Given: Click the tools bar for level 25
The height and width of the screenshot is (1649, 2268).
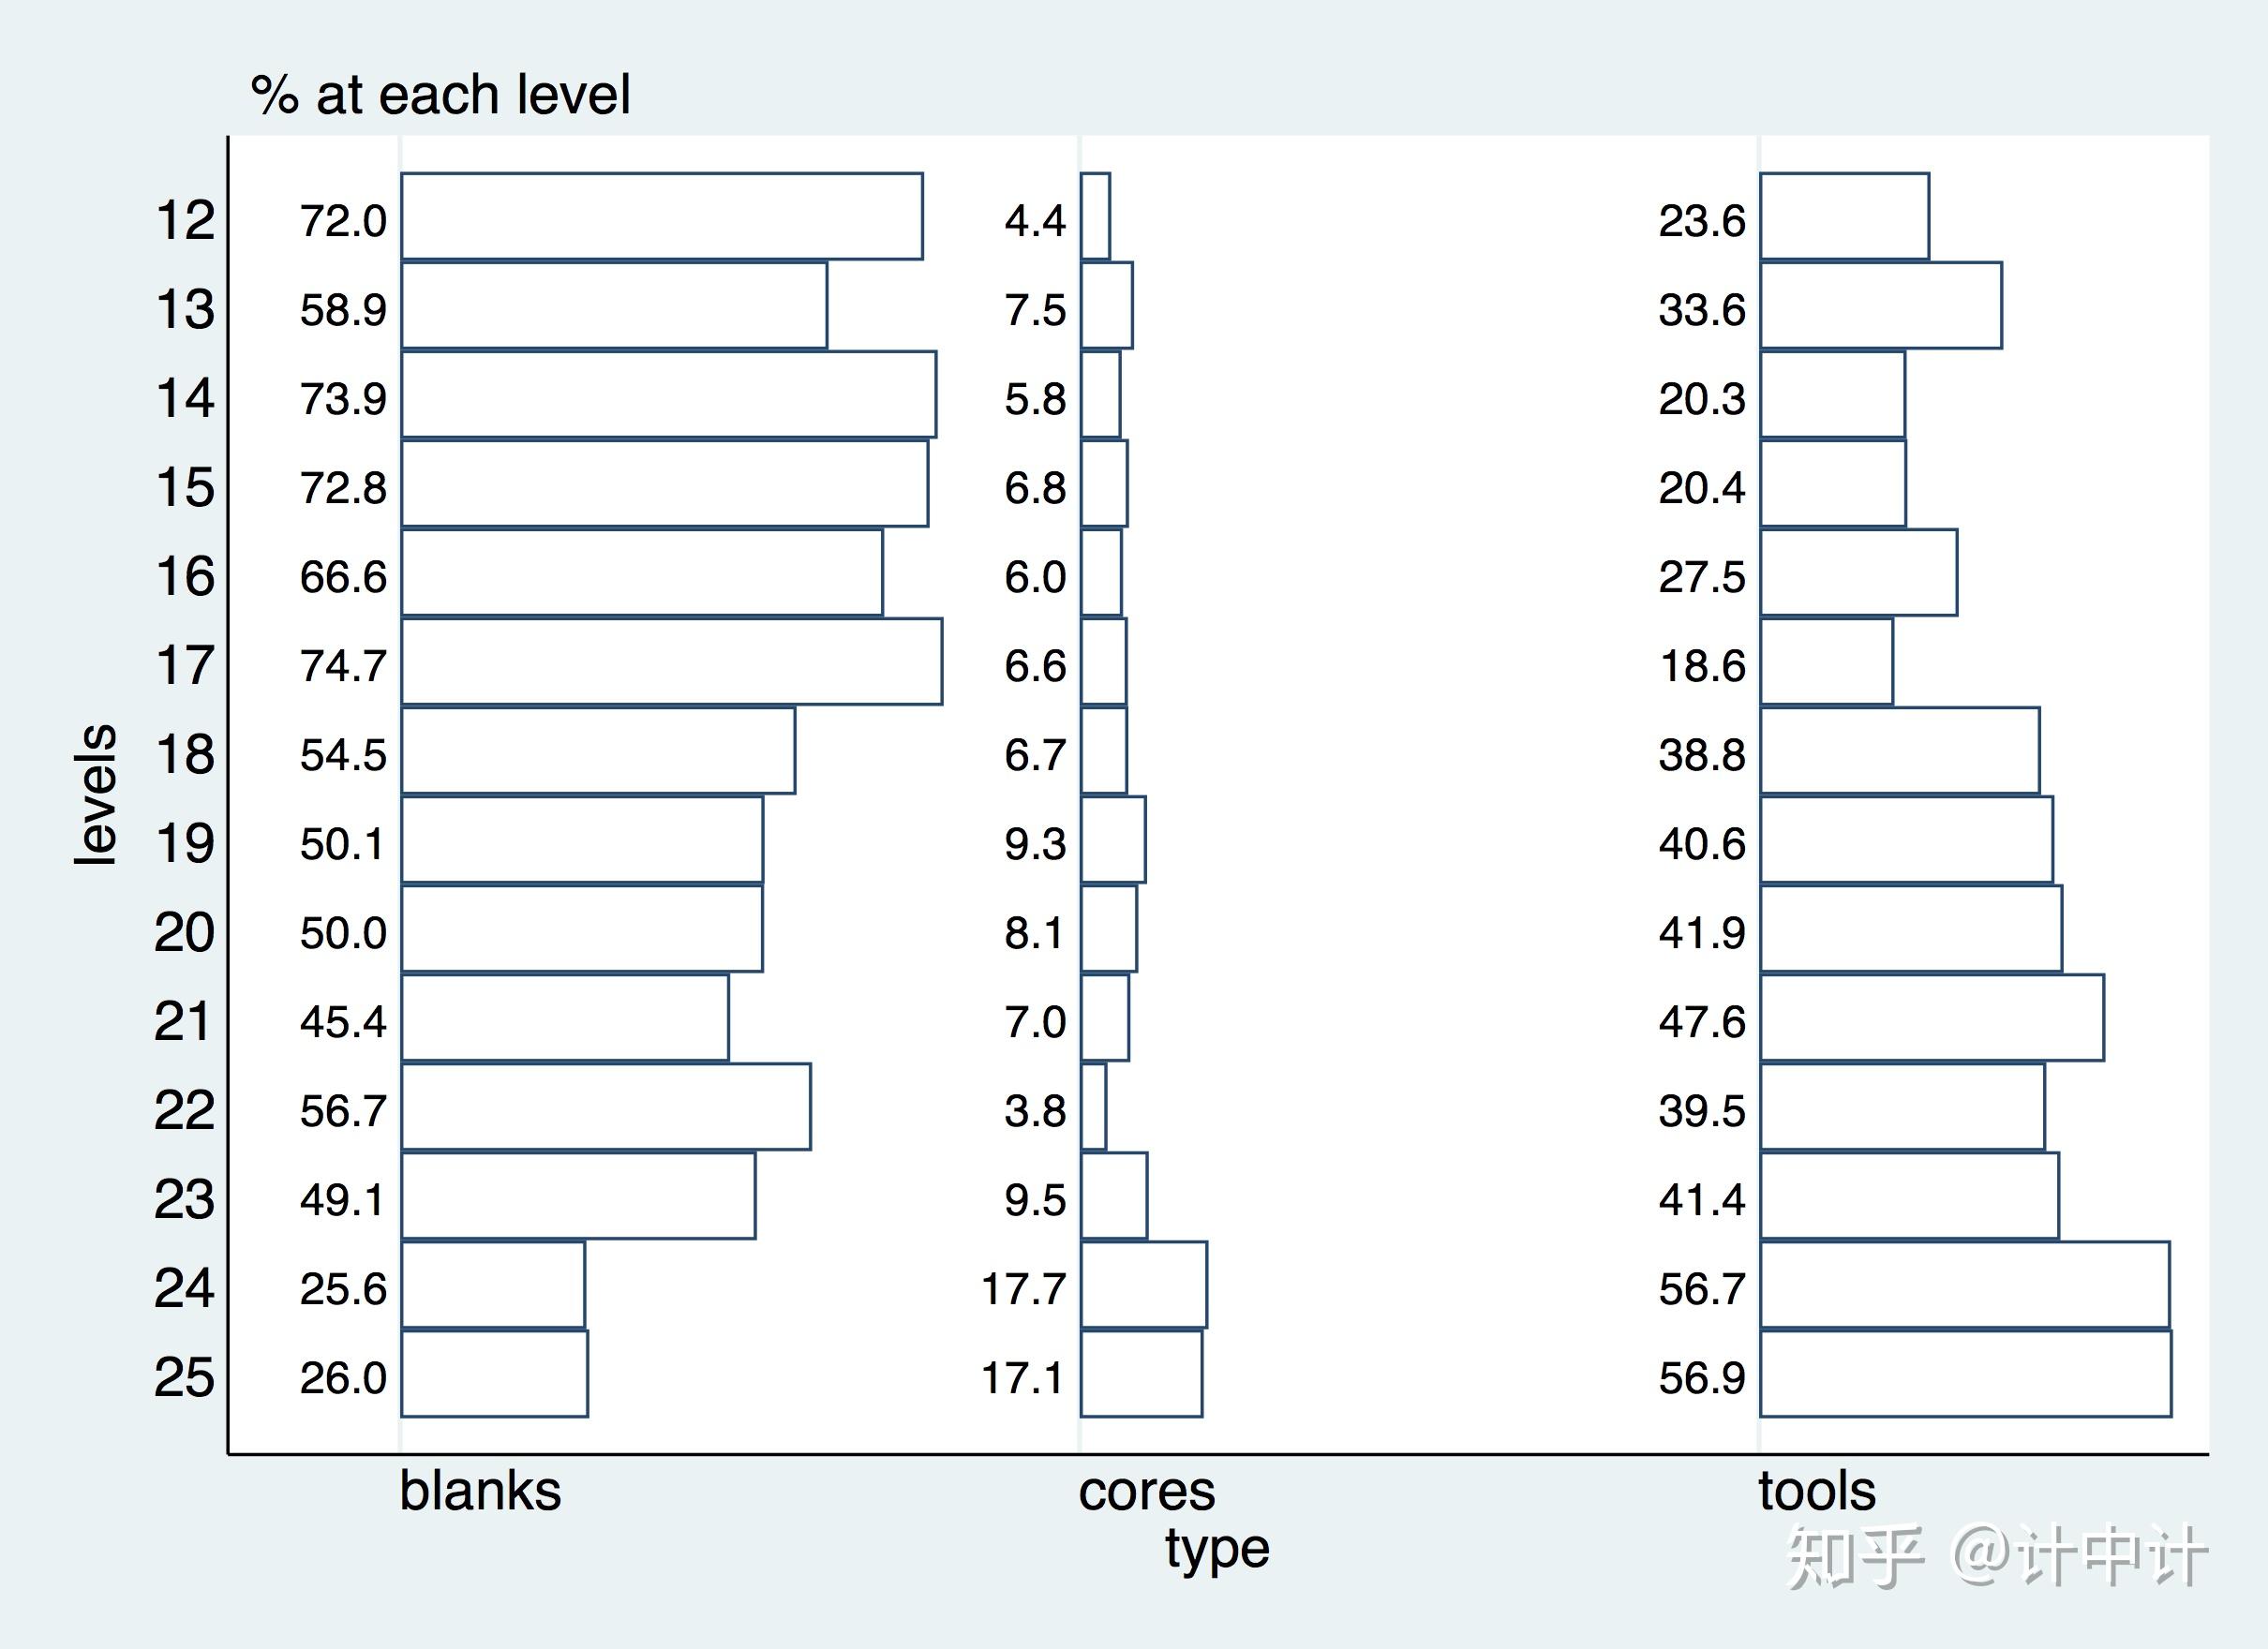Looking at the screenshot, I should coord(1965,1373).
